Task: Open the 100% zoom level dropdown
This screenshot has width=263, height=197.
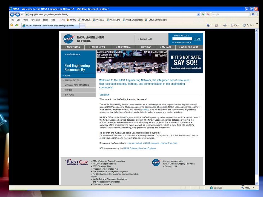Action: point(253,188)
